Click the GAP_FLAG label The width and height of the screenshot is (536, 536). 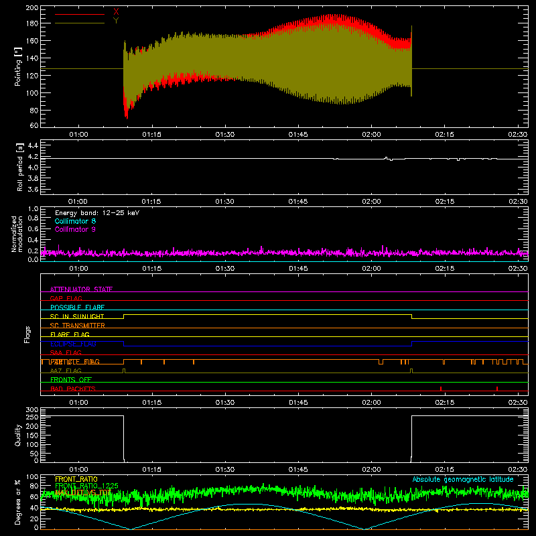[66, 298]
